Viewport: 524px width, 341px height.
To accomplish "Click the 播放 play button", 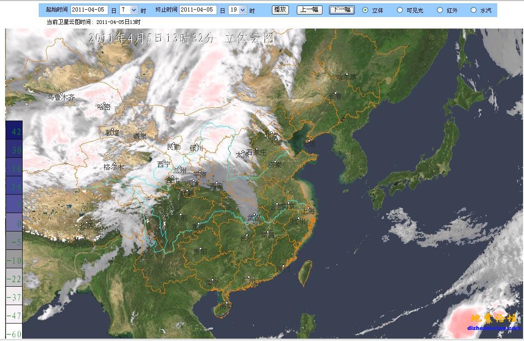I will pos(280,10).
